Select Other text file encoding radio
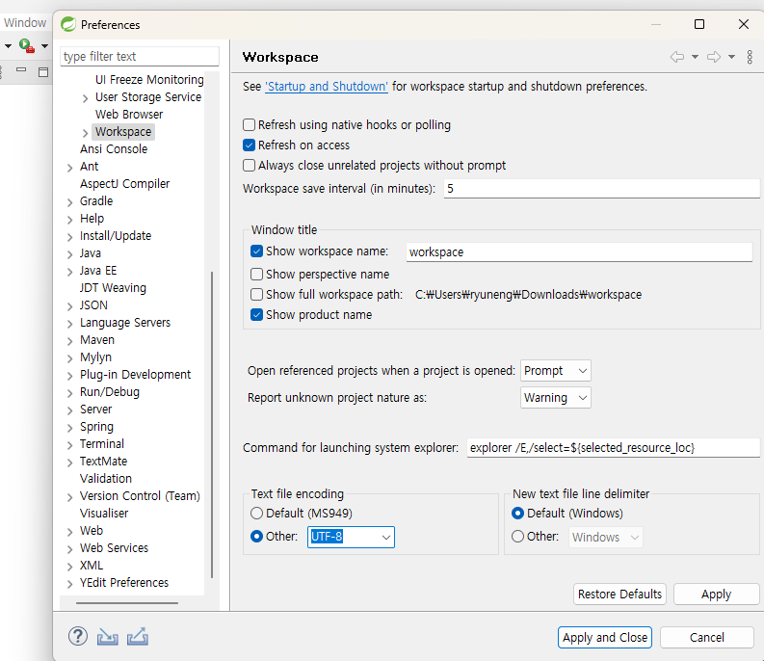 [256, 536]
